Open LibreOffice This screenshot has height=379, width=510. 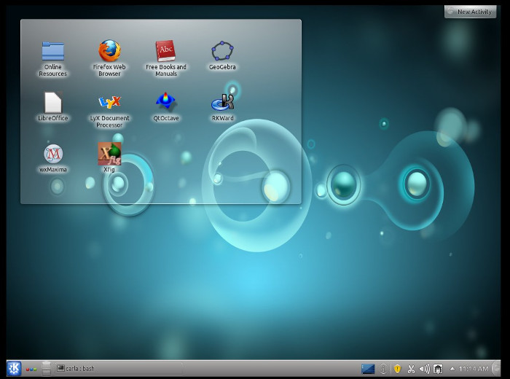tap(52, 106)
